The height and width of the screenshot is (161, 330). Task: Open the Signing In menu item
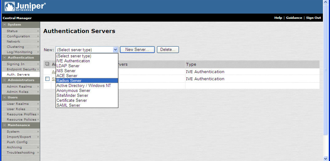(x=21, y=64)
